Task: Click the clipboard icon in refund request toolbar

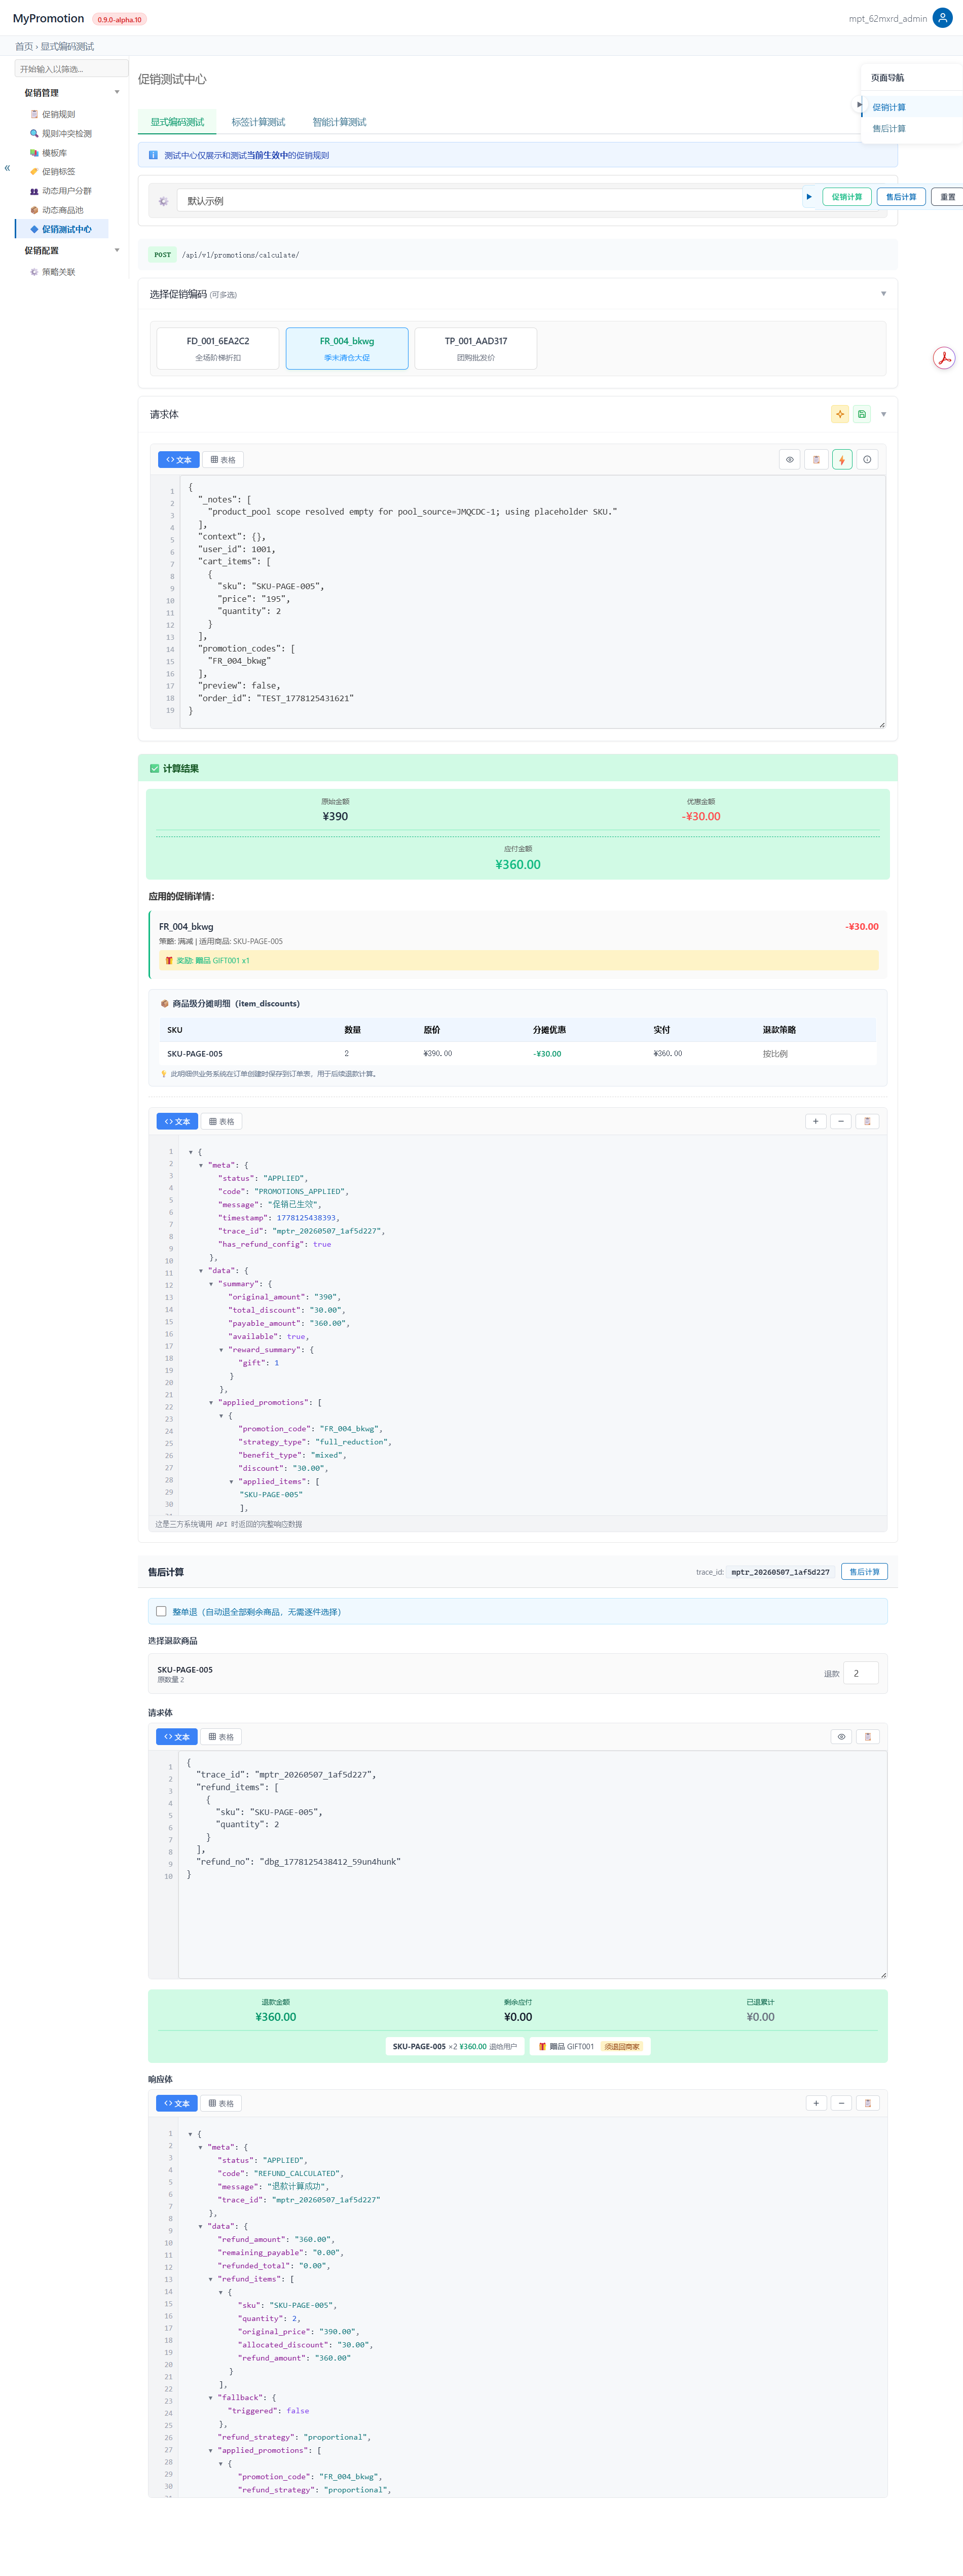Action: point(867,1737)
